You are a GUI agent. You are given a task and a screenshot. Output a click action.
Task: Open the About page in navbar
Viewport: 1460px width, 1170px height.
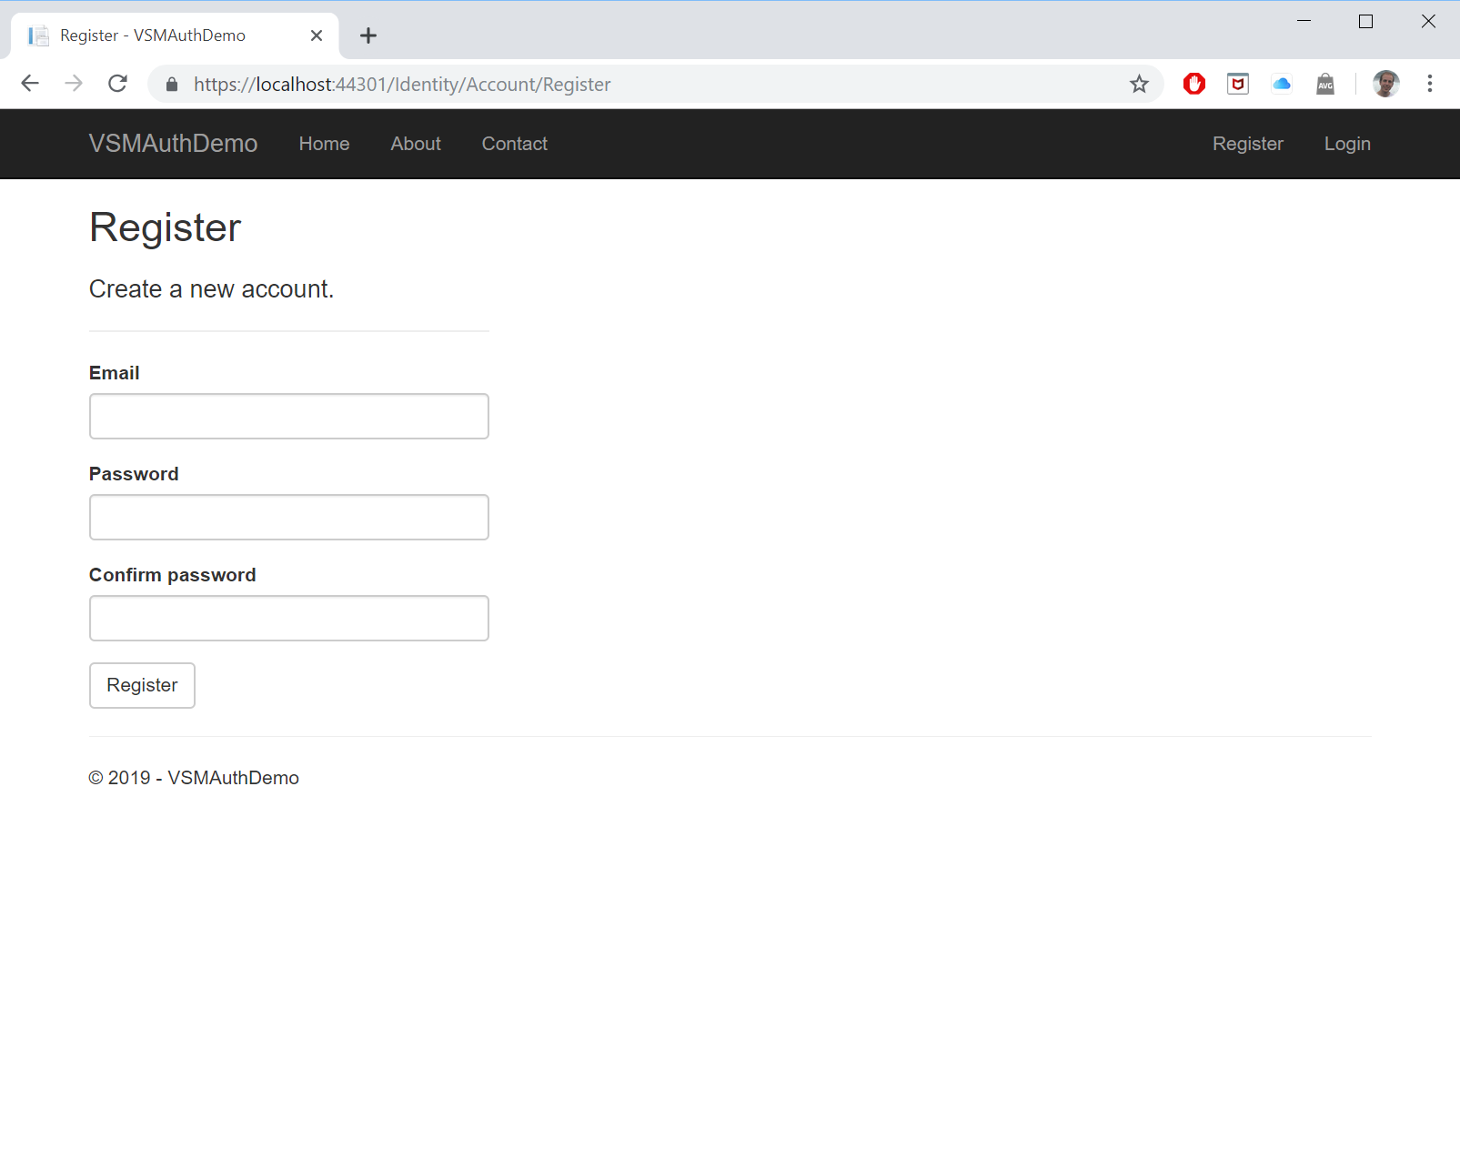coord(416,144)
